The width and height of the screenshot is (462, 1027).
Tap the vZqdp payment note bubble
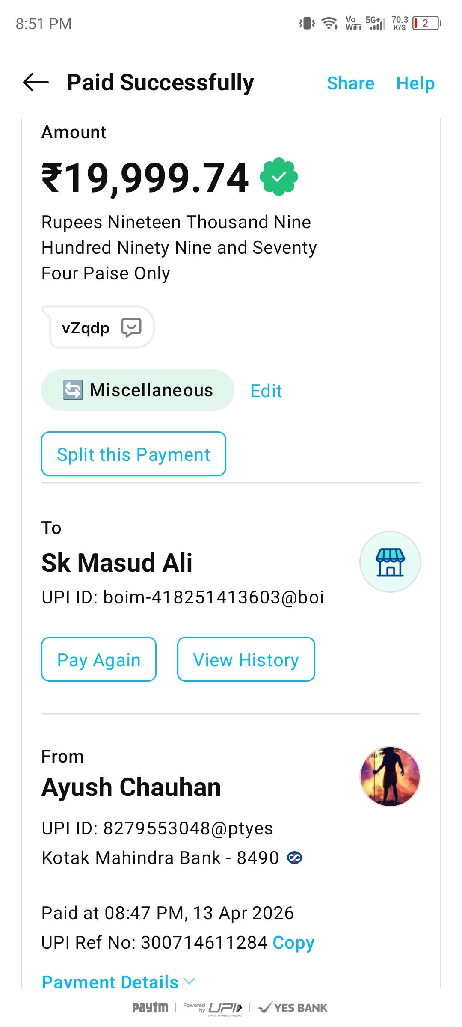click(86, 328)
